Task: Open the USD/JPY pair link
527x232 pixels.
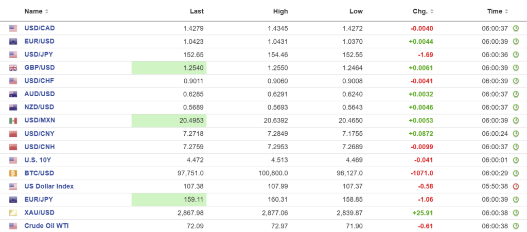Action: (39, 55)
